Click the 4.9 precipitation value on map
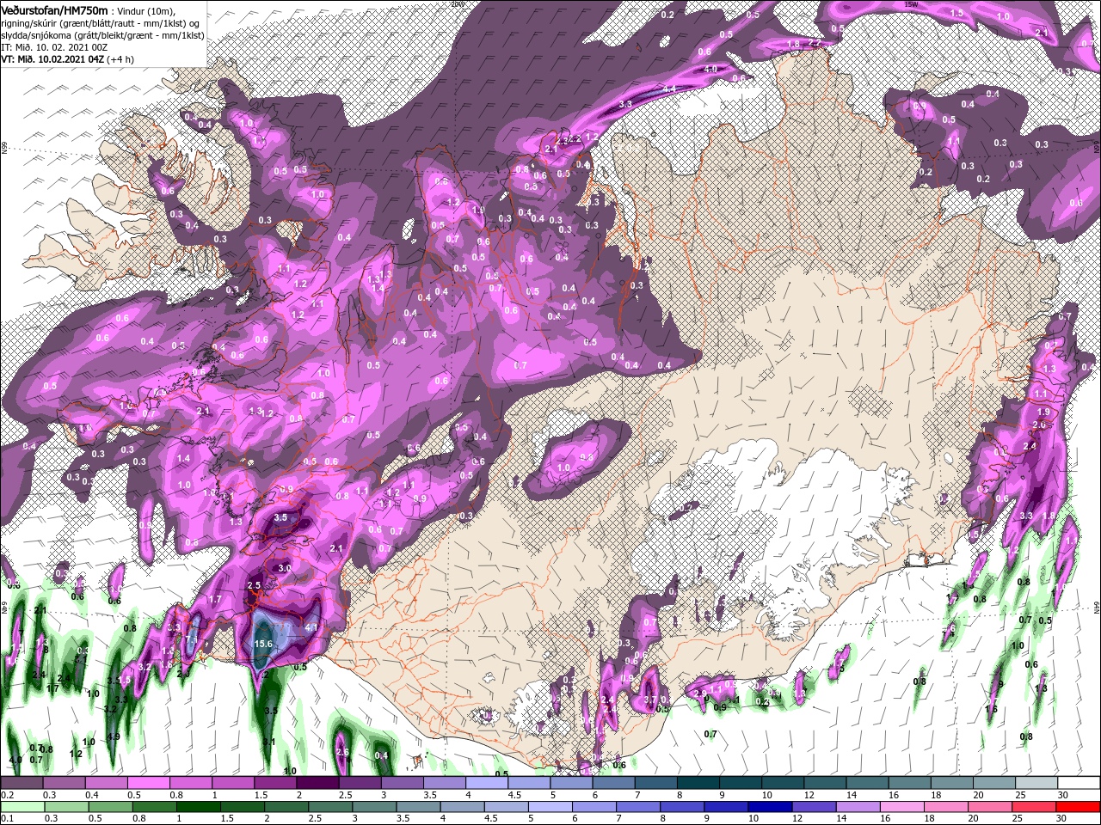1101x825 pixels. (113, 737)
